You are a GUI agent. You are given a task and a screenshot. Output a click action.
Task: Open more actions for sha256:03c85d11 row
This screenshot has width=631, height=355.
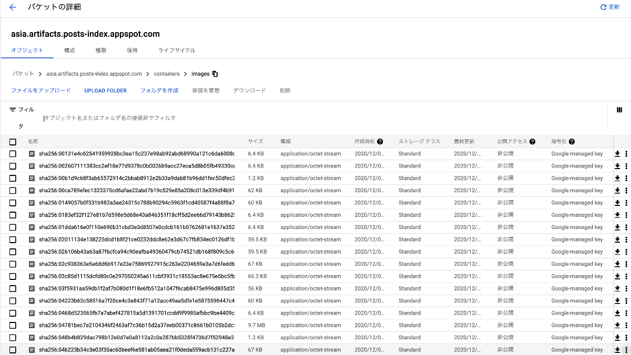pyautogui.click(x=626, y=276)
